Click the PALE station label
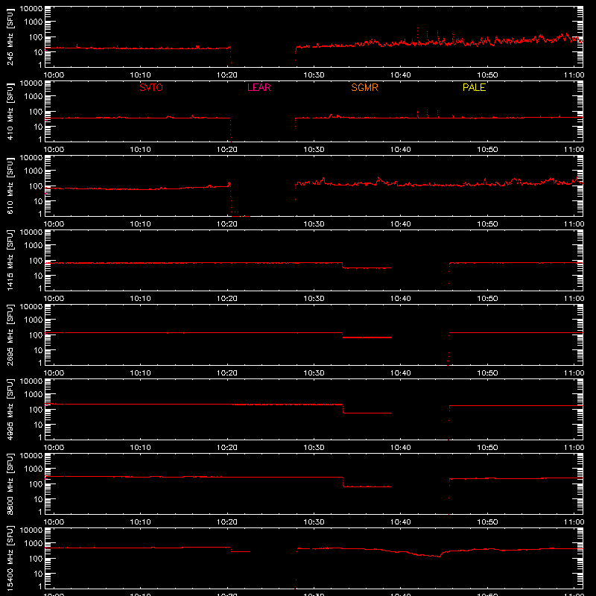This screenshot has width=596, height=596. pos(474,87)
